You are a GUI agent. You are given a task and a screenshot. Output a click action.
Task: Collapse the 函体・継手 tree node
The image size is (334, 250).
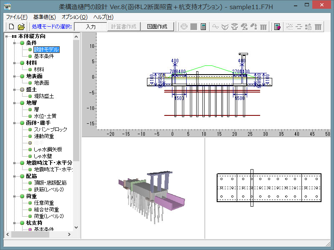(14, 123)
